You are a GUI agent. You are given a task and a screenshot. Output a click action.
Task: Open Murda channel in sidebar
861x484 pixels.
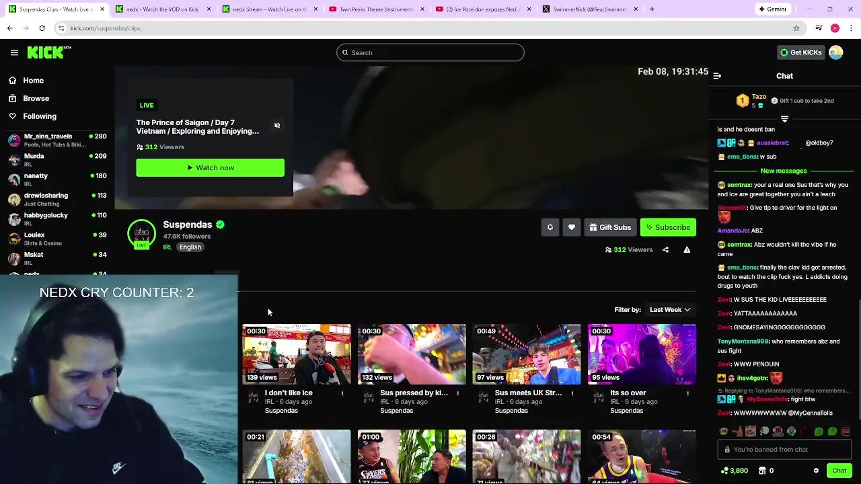pos(57,159)
